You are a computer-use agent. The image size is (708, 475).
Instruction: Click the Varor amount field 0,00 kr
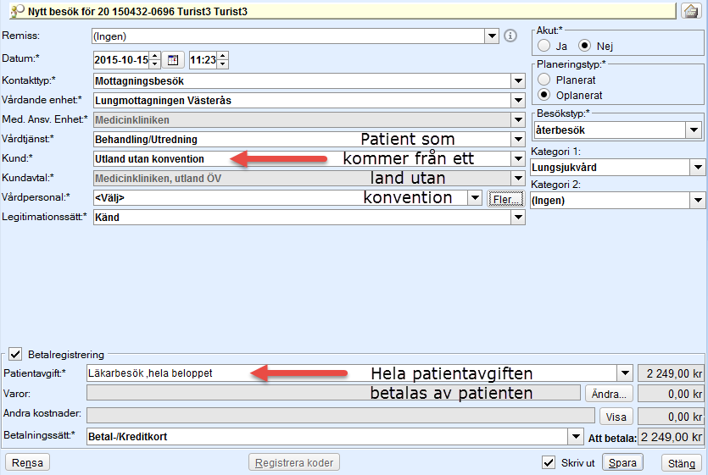671,394
